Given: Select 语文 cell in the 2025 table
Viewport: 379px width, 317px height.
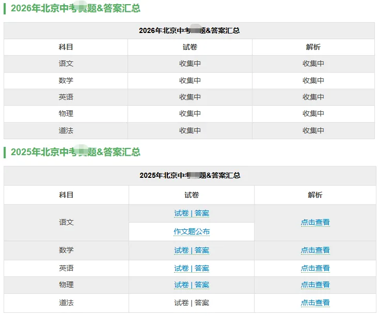Looking at the screenshot, I should coord(66,223).
